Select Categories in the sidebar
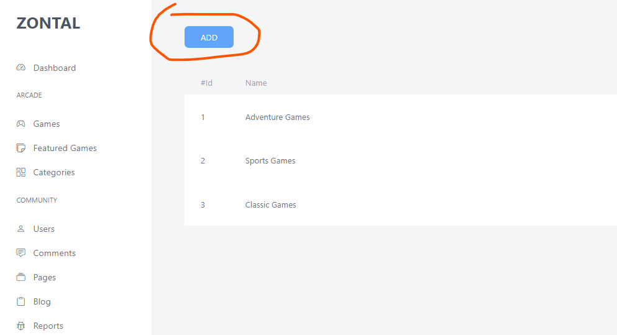Screen dimensions: 617x335 point(54,172)
